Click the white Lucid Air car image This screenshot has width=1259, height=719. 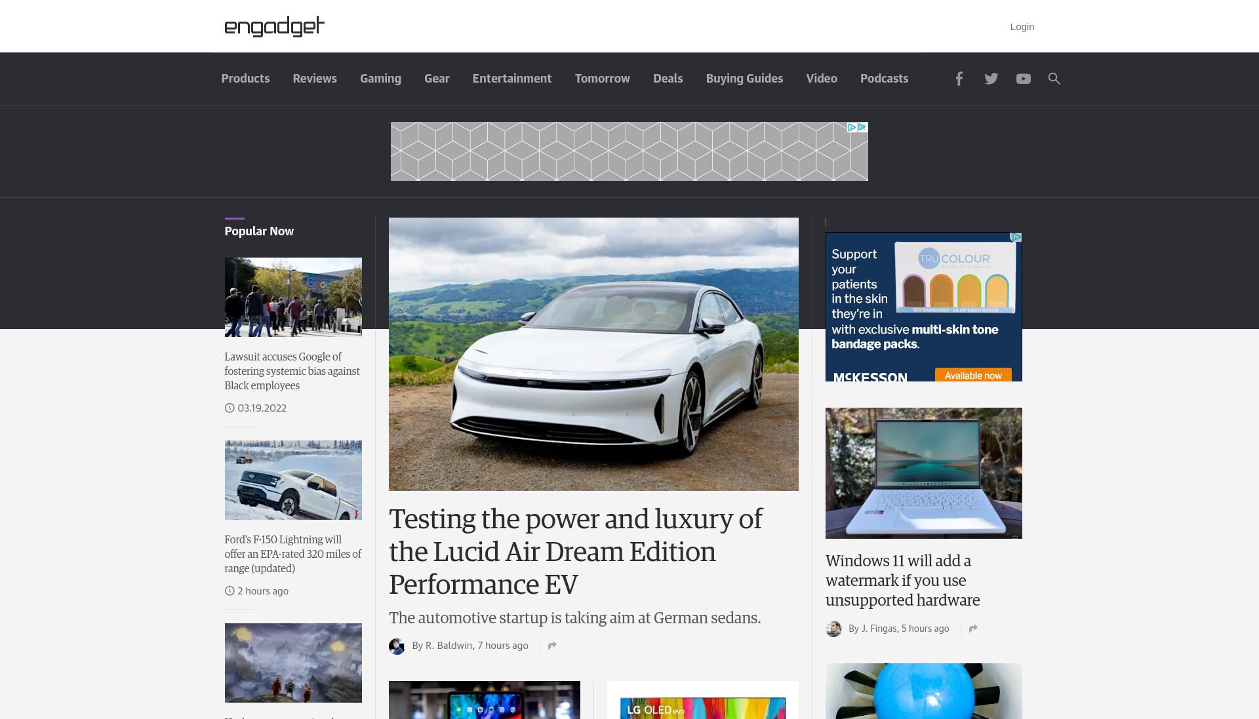(x=593, y=354)
